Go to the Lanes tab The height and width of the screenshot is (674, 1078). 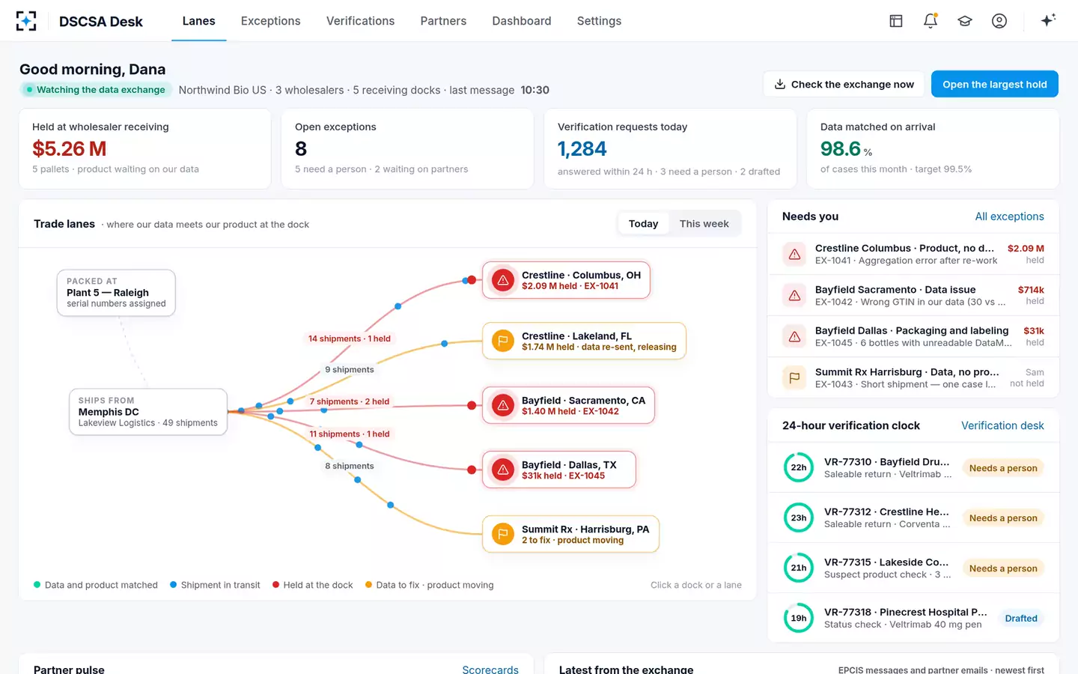point(198,21)
